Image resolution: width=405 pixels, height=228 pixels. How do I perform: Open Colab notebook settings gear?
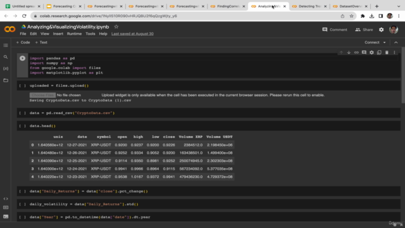381,30
